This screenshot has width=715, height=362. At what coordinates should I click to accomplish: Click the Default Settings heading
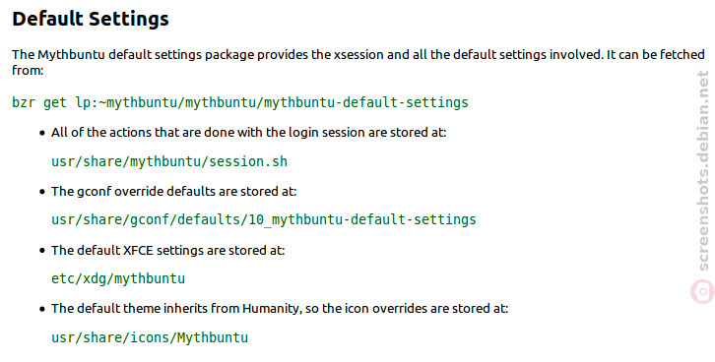tap(91, 19)
